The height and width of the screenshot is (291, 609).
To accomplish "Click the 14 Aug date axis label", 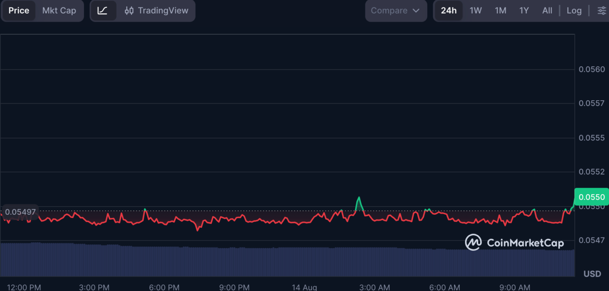I will coord(304,288).
